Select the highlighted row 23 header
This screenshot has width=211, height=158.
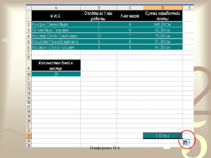click(x=29, y=136)
